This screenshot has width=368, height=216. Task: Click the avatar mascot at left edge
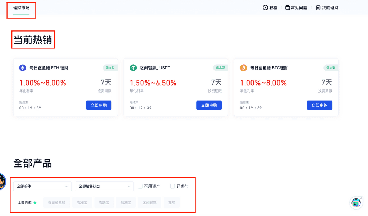2,182
